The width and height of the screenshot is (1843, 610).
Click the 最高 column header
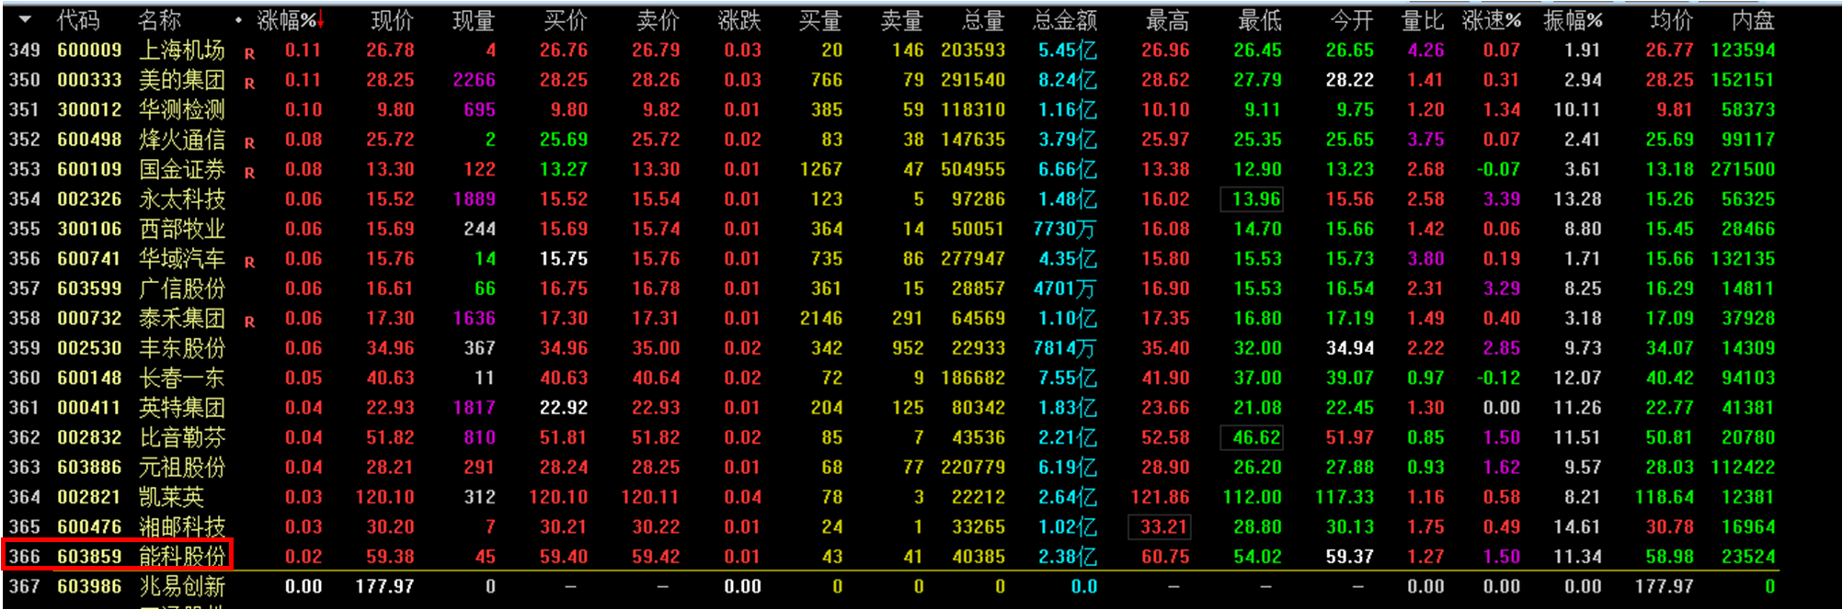click(x=1167, y=19)
